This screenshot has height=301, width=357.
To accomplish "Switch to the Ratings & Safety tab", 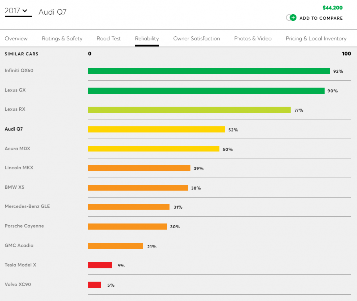I will point(62,39).
